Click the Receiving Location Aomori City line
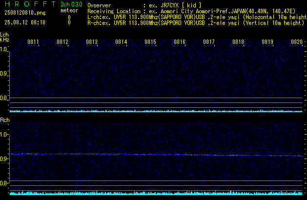Viewport: 307px width, 200px height. (191, 11)
